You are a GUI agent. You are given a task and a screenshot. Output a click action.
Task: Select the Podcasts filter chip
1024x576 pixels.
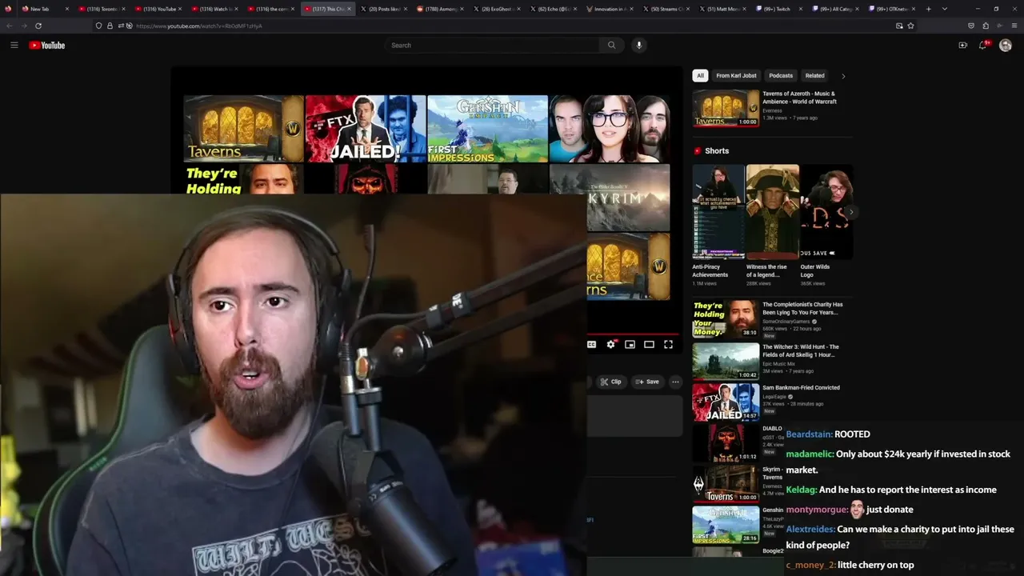pos(781,75)
